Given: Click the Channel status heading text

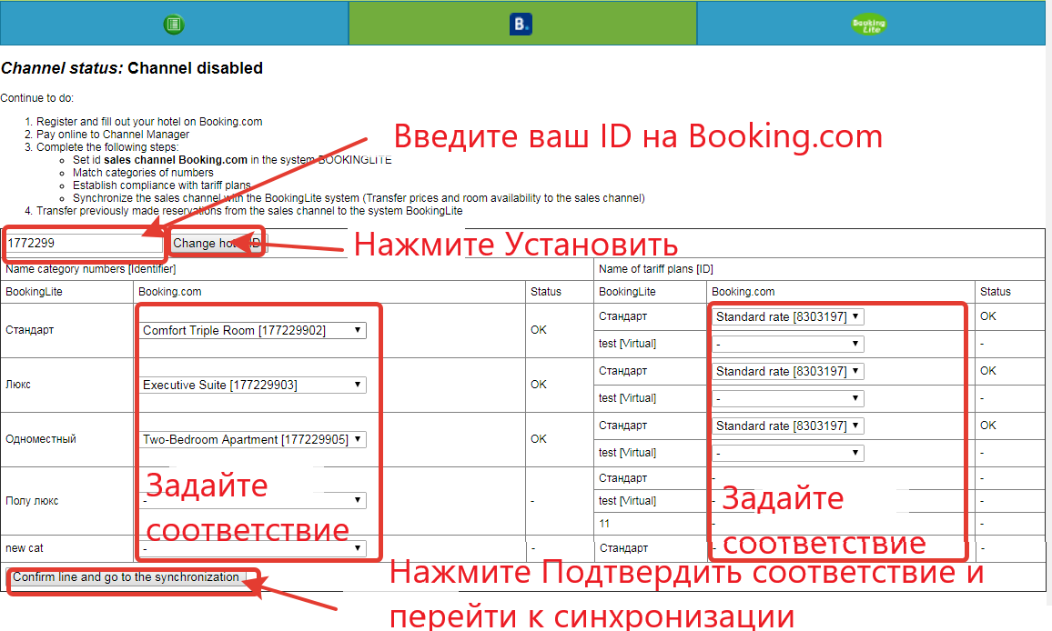Looking at the screenshot, I should click(x=131, y=68).
